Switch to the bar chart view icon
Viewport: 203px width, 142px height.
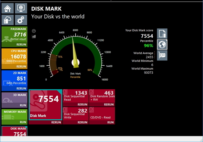(x=34, y=36)
